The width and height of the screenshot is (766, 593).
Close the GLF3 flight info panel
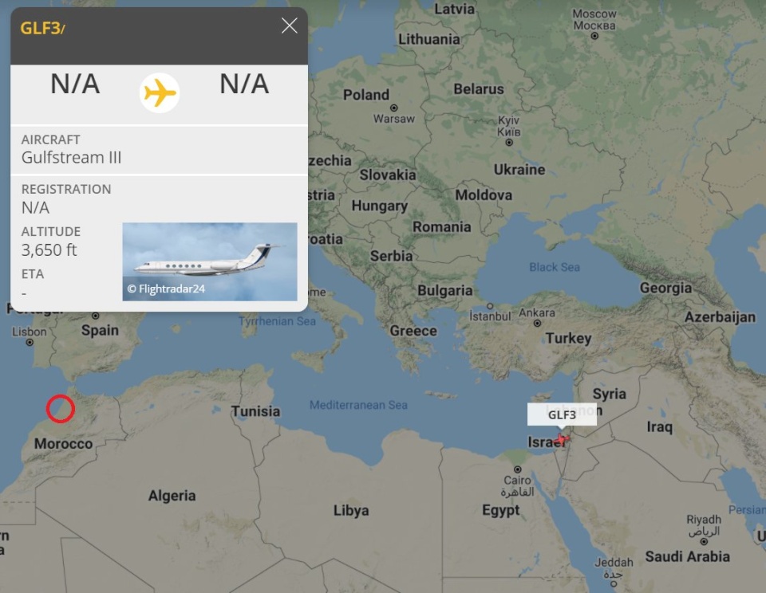290,26
